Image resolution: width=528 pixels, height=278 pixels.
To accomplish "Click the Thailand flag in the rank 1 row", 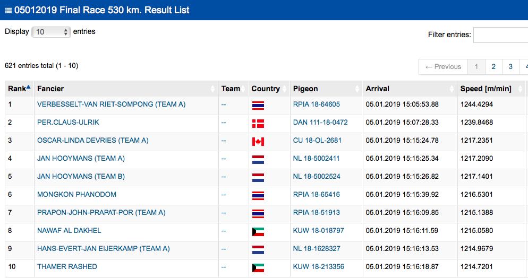I will pyautogui.click(x=258, y=105).
